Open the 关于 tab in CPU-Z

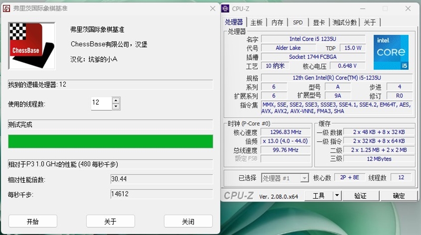click(370, 23)
